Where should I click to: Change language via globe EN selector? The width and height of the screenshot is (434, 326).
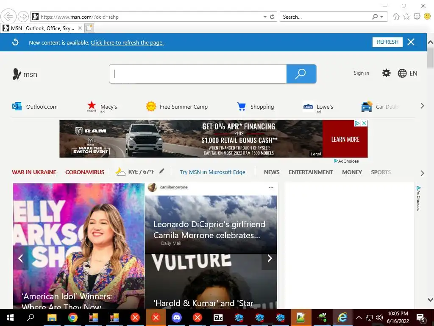(x=407, y=73)
